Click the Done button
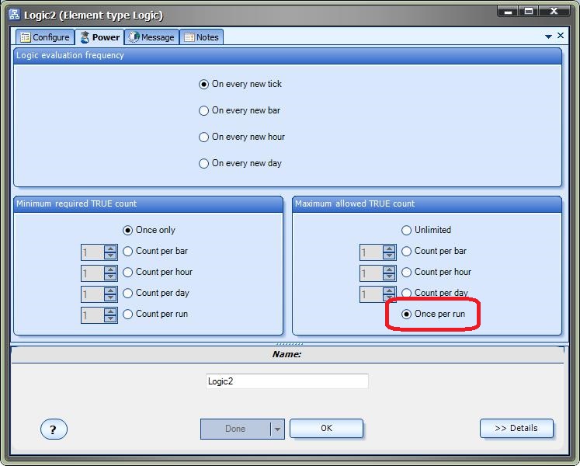 click(235, 429)
